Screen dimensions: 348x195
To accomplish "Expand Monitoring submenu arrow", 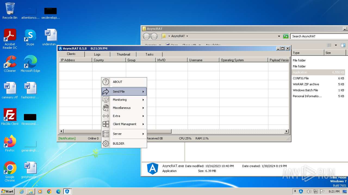I will click(143, 100).
